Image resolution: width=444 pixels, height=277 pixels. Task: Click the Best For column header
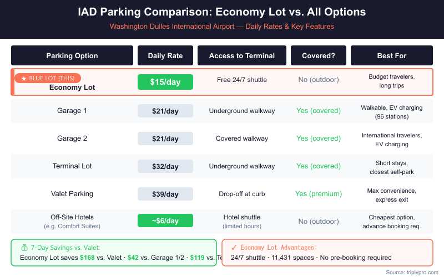point(392,55)
